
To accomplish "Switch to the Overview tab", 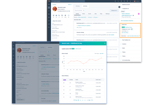I will [78, 6].
